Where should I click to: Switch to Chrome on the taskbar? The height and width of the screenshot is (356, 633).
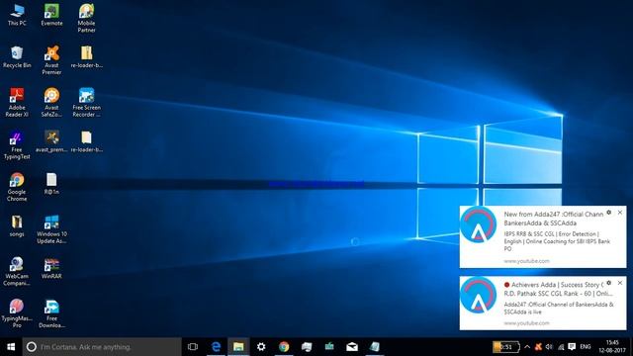[284, 347]
